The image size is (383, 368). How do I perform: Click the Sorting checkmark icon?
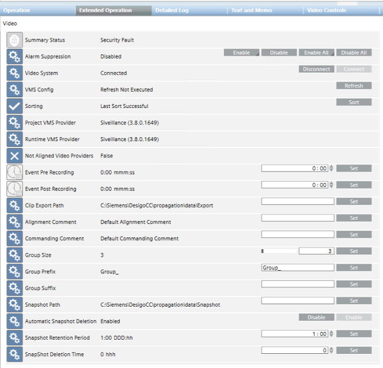click(15, 106)
